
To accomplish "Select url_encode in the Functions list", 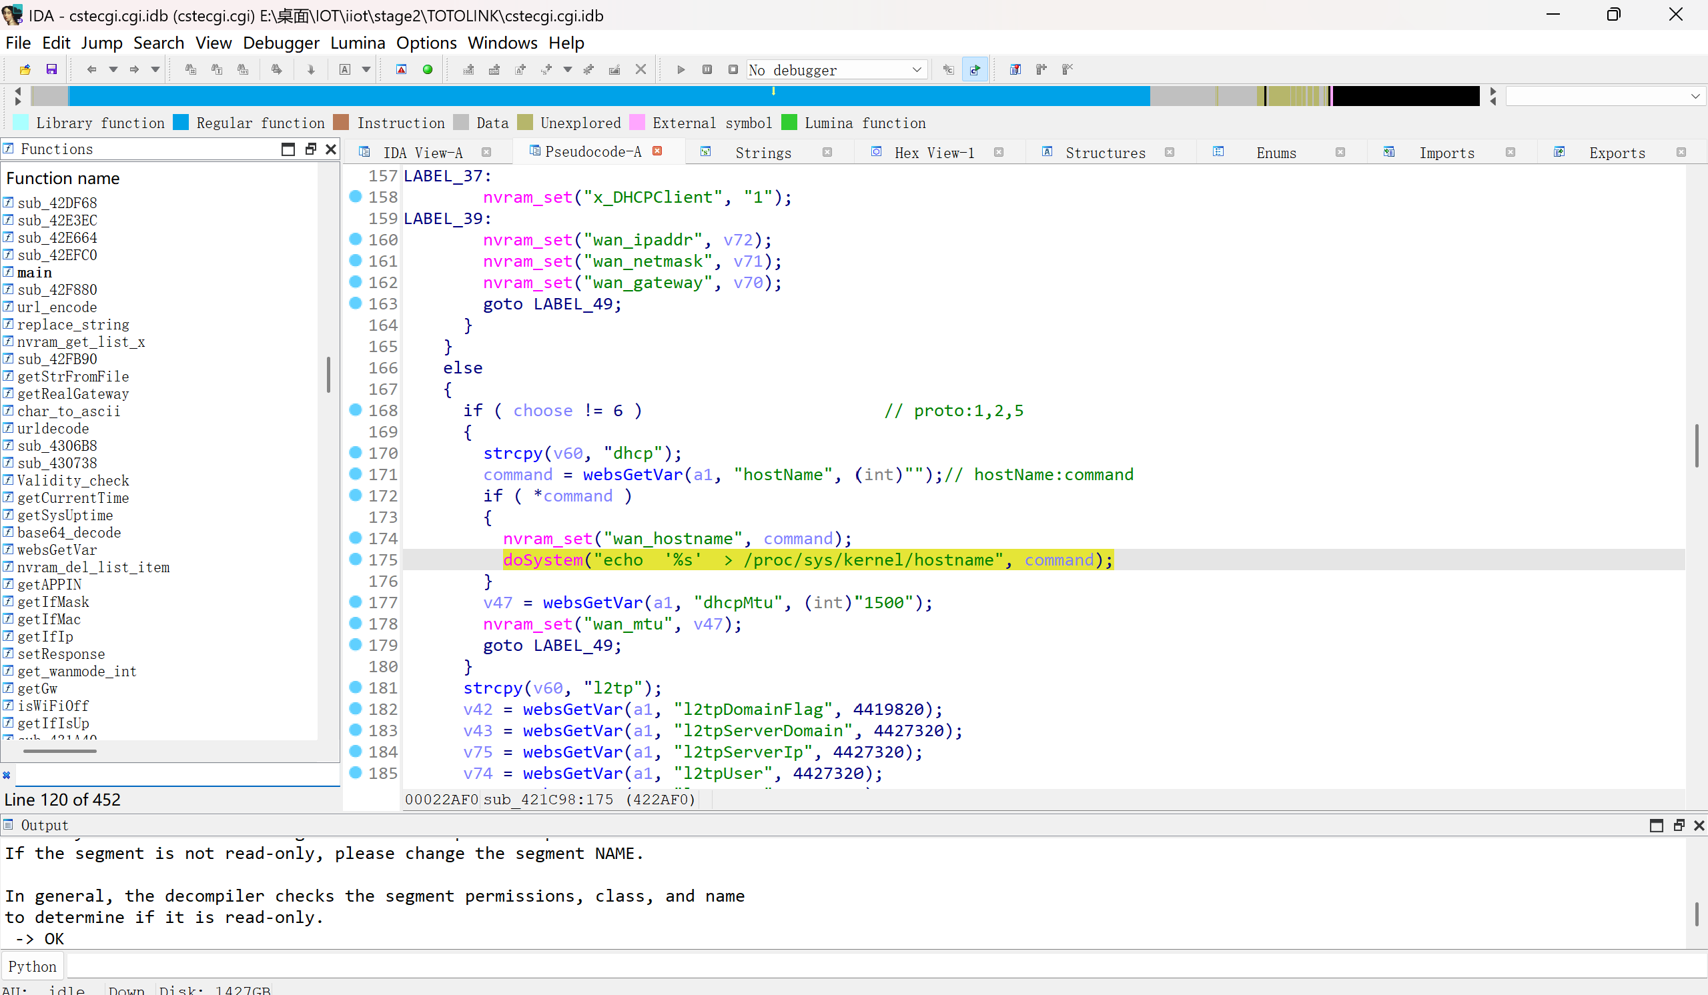I will 57,307.
